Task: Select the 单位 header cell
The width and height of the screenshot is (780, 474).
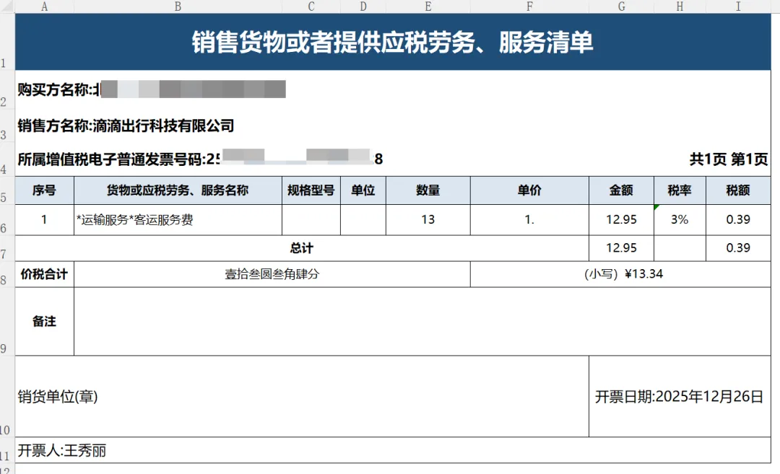Action: point(363,190)
